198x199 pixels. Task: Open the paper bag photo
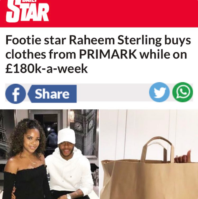[149, 154]
